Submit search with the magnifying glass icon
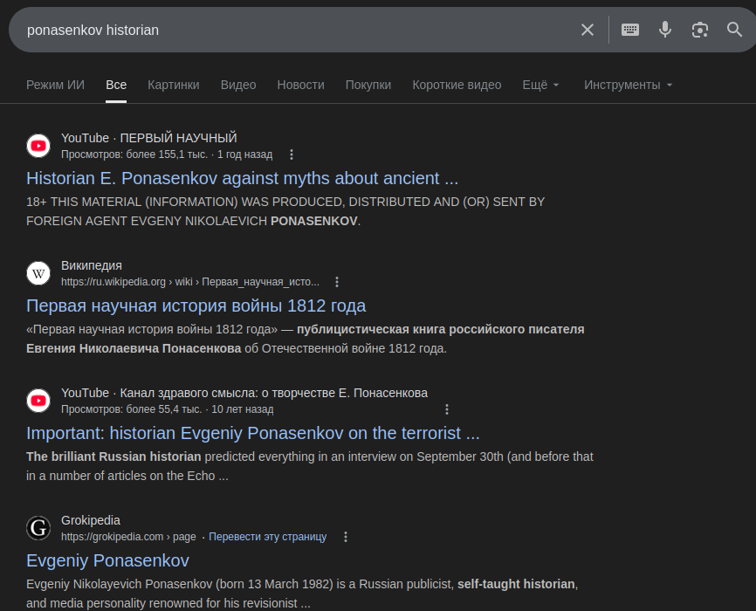Viewport: 756px width, 611px height. [734, 30]
